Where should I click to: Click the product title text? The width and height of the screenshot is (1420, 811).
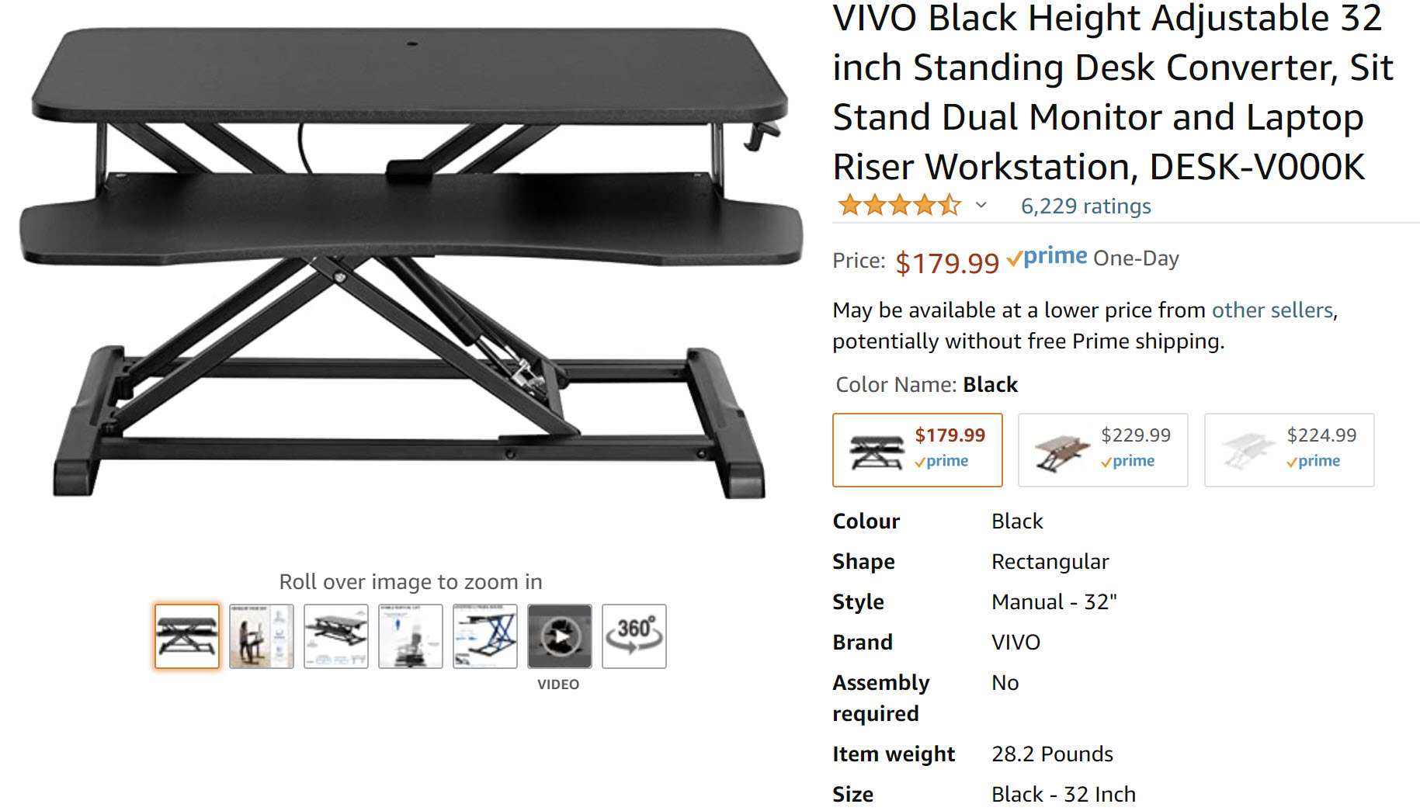[x=1113, y=93]
